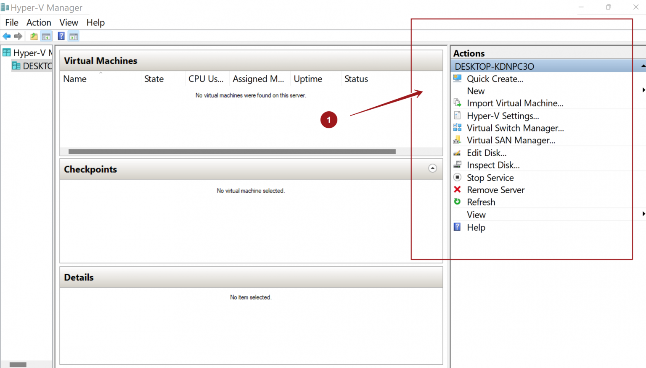Click the Stop Service action

pyautogui.click(x=490, y=177)
